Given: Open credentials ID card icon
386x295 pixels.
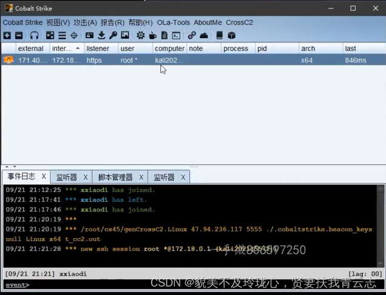Looking at the screenshot, I should [89, 36].
